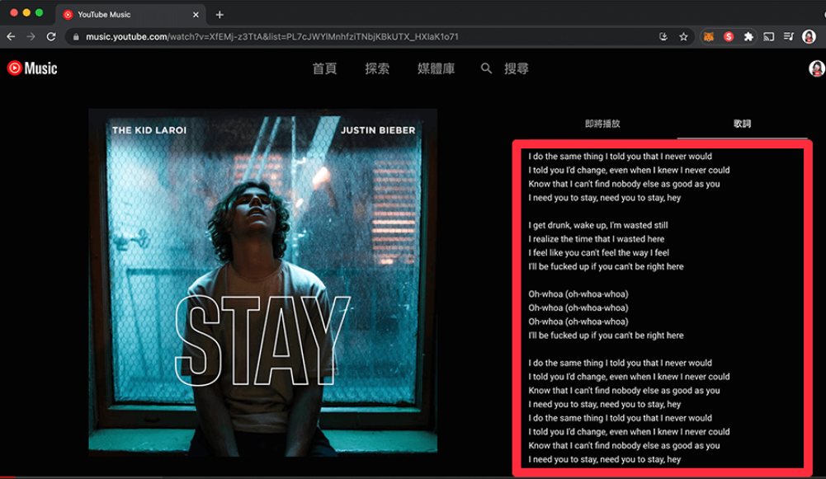The image size is (826, 479).
Task: Open the Chrome profile avatar
Action: point(809,36)
